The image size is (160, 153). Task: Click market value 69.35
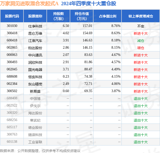[88, 91]
